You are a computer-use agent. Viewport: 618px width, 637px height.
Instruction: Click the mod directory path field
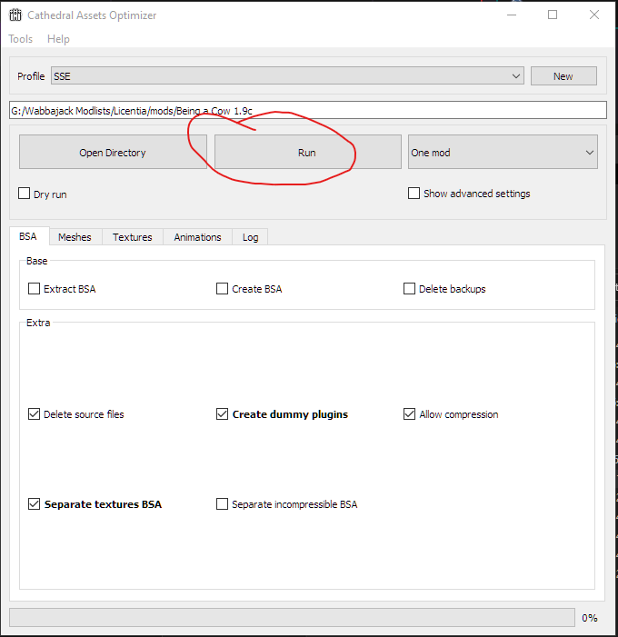click(308, 111)
